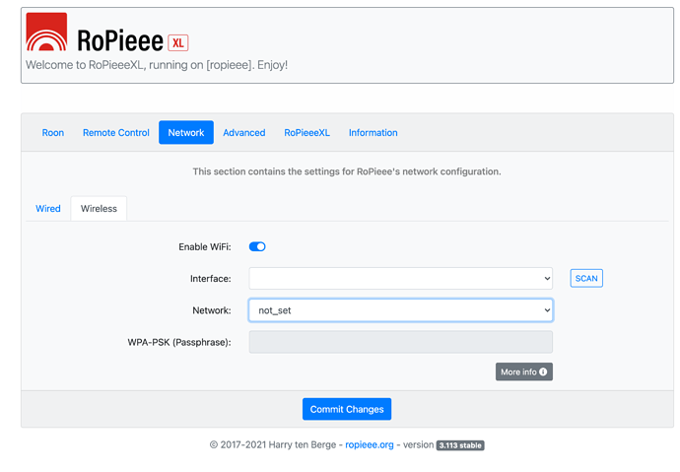Open the RoPieeeXL tab

307,133
